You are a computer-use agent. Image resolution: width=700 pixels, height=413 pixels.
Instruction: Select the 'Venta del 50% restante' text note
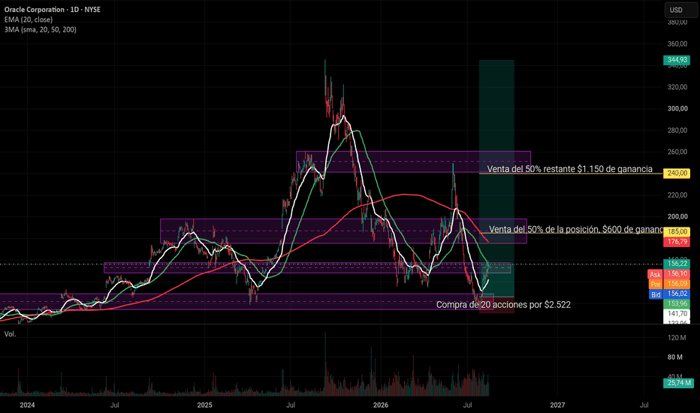coord(569,169)
